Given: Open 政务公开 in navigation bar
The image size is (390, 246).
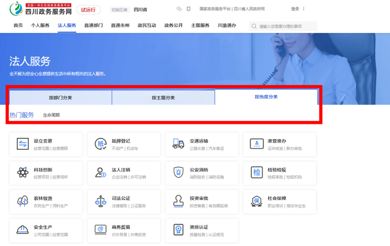Looking at the screenshot, I should point(173,26).
